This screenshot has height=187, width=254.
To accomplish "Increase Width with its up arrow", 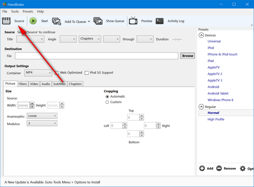I will click(x=32, y=104).
